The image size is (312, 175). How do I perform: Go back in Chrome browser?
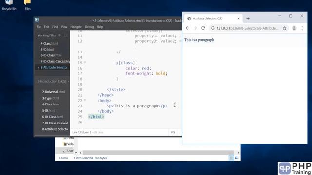click(187, 28)
